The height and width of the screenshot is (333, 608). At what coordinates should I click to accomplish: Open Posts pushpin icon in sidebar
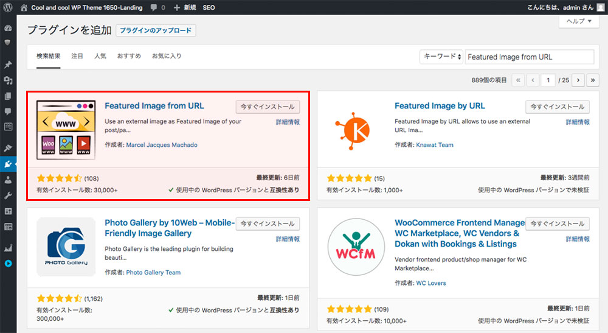tap(8, 65)
